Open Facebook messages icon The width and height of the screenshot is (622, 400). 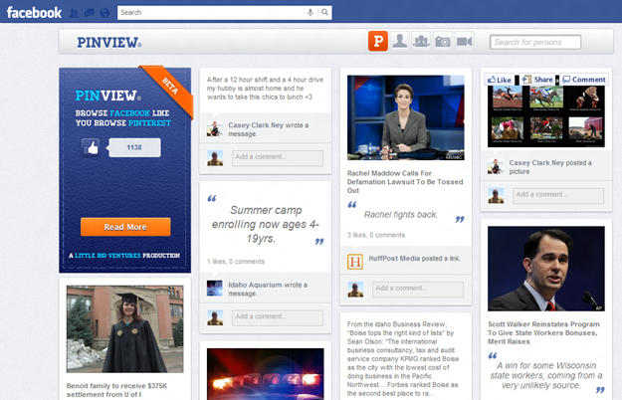coord(89,13)
